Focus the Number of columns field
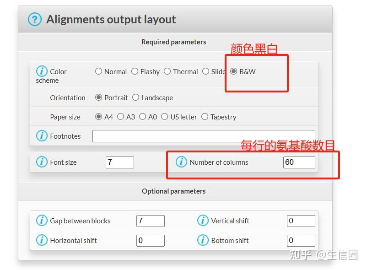The width and height of the screenshot is (367, 270). (x=299, y=162)
